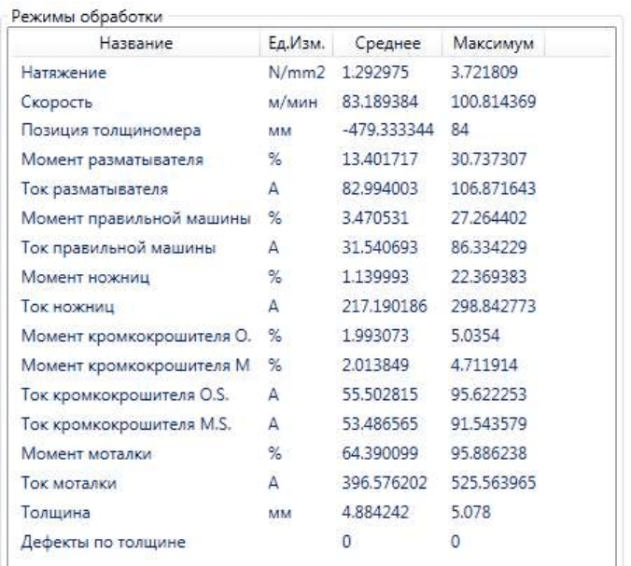Click the value 30.737307
Viewport: 631px width, 566px height.
click(x=488, y=159)
